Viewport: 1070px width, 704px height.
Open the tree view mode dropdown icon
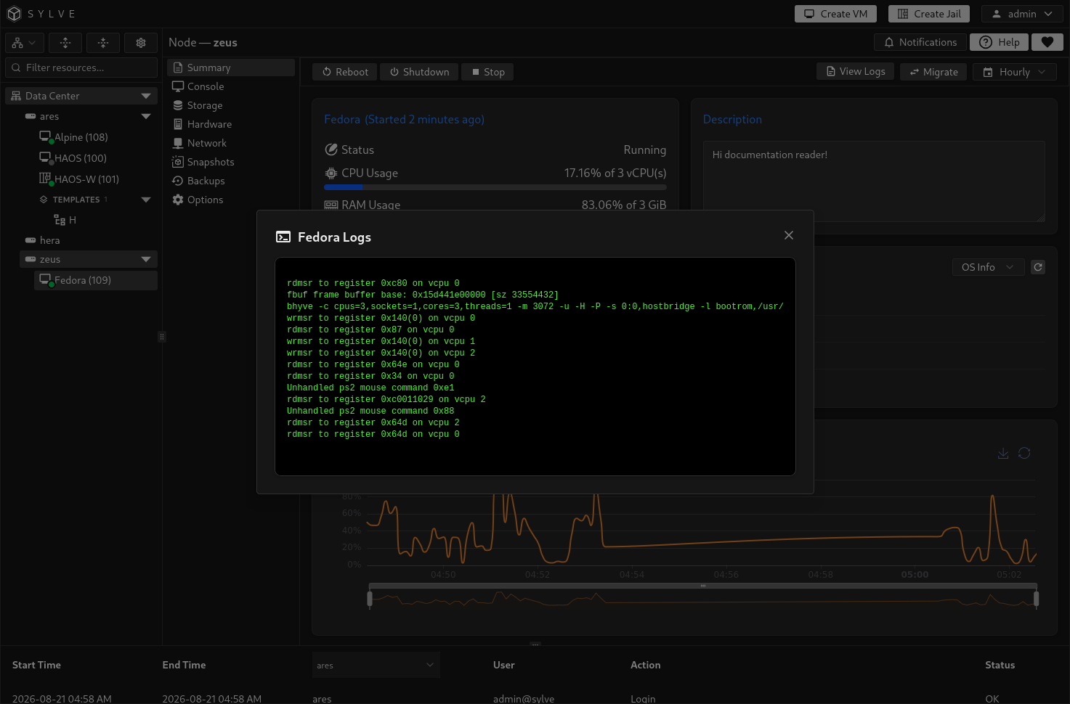25,43
